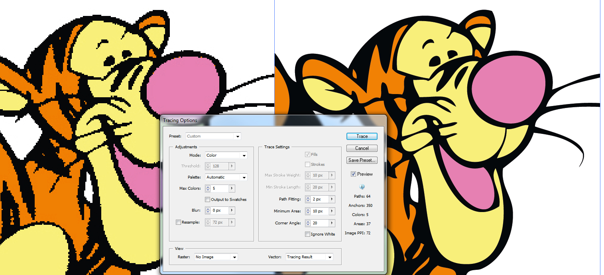The image size is (604, 275).
Task: Enable the Resample checkbox
Action: point(178,222)
